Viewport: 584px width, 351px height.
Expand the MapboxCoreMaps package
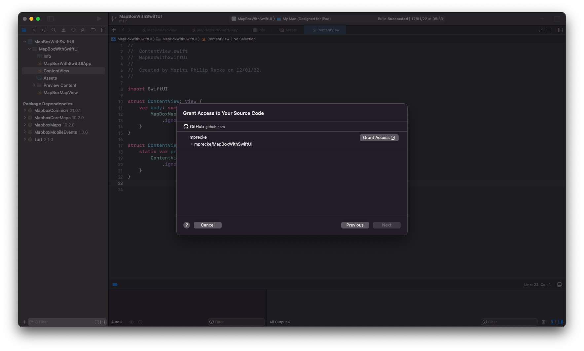pyautogui.click(x=25, y=118)
